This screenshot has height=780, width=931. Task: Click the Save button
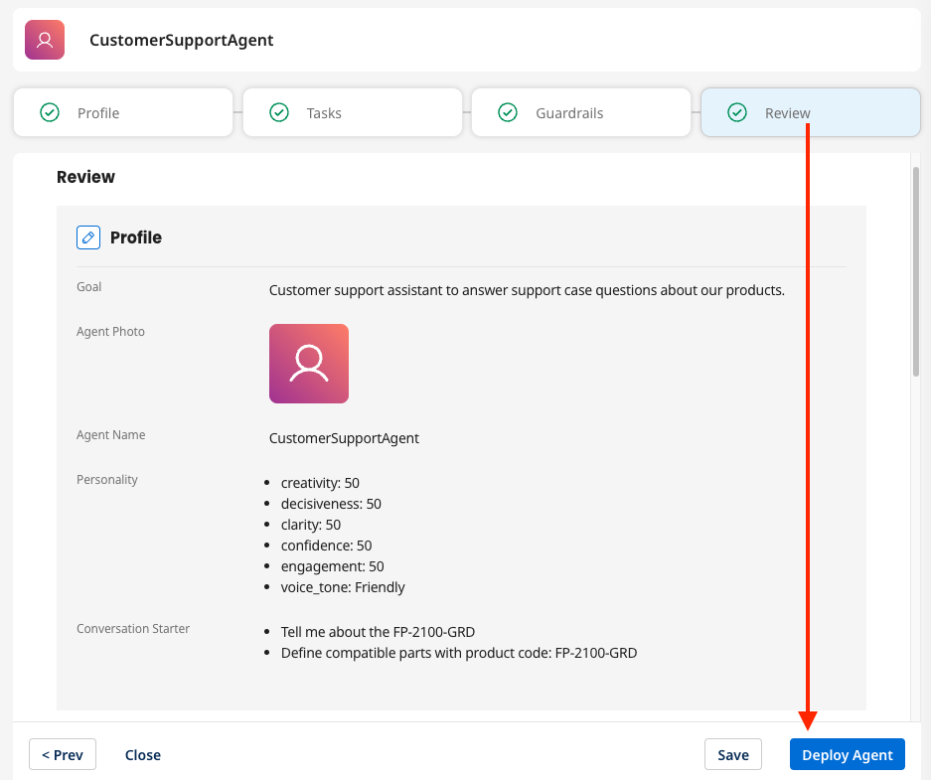tap(732, 754)
